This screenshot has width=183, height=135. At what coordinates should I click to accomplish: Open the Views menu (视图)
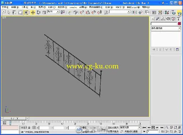[42, 7]
